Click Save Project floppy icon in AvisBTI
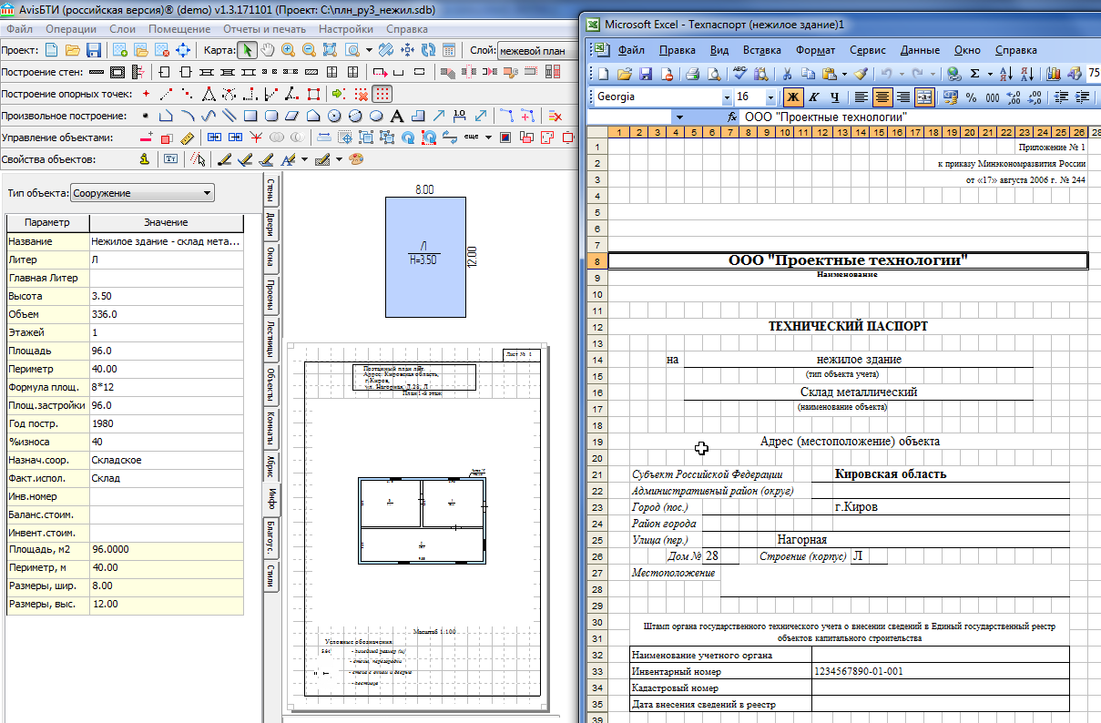The height and width of the screenshot is (723, 1101). [x=92, y=50]
